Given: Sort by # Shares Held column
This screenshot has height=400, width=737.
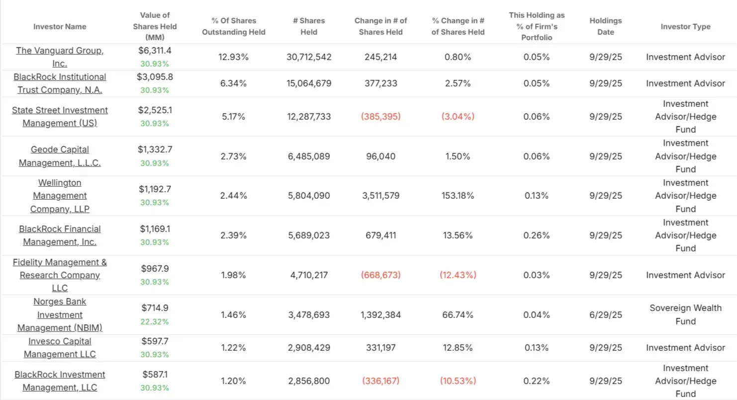Looking at the screenshot, I should [309, 26].
